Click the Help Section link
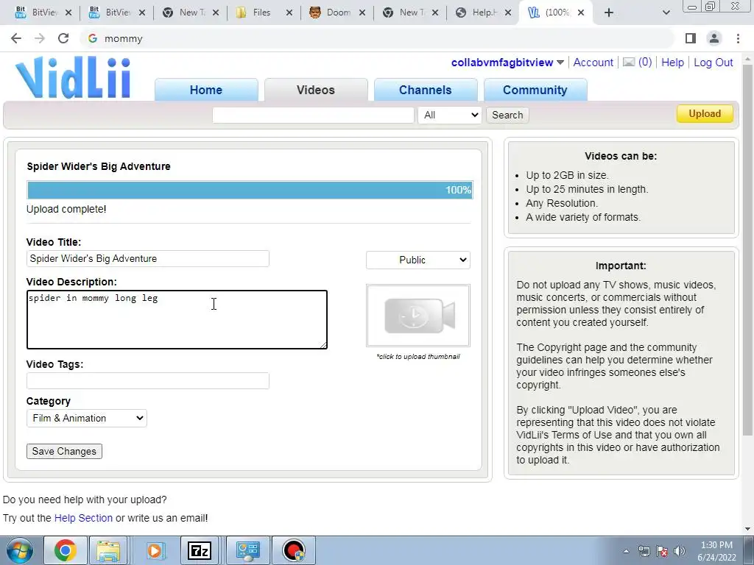Screen dimensions: 754x565 click(83, 518)
